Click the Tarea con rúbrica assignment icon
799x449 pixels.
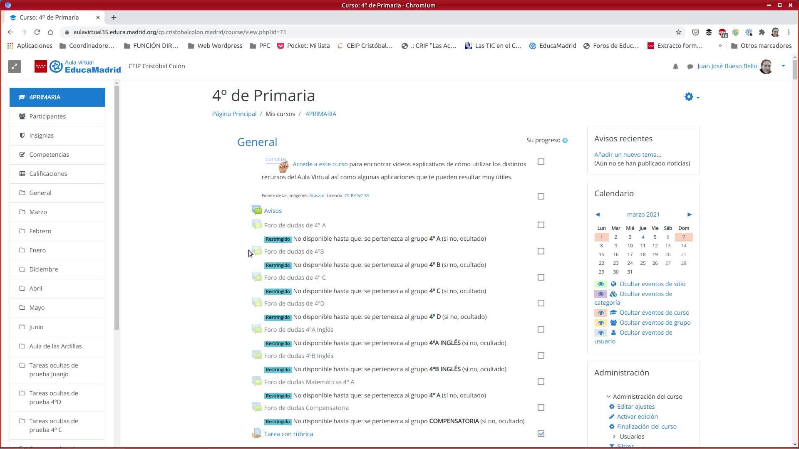pyautogui.click(x=256, y=434)
